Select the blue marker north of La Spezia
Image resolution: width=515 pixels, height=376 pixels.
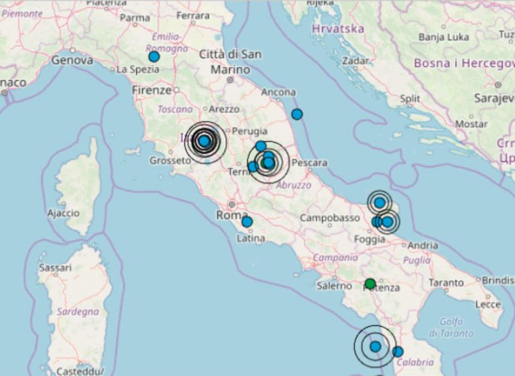click(154, 56)
